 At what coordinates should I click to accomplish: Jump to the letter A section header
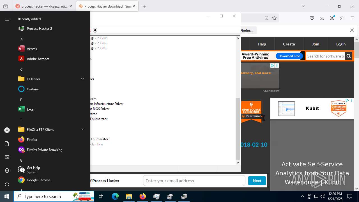coord(21,39)
